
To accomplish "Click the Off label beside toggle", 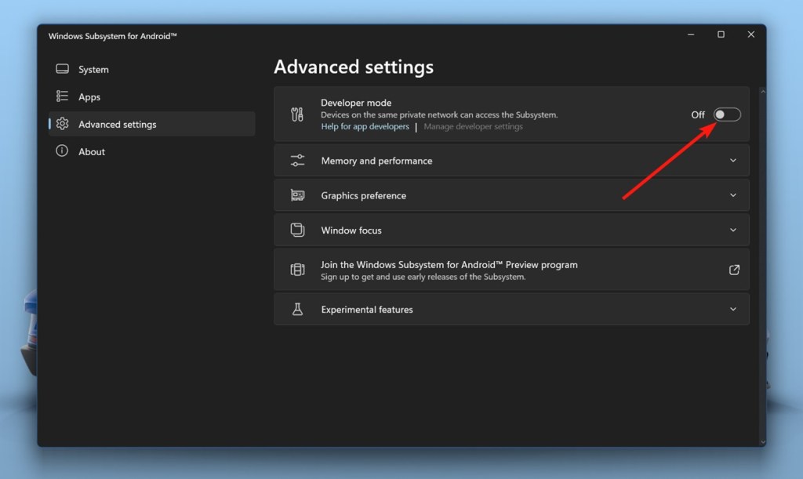I will pyautogui.click(x=697, y=114).
